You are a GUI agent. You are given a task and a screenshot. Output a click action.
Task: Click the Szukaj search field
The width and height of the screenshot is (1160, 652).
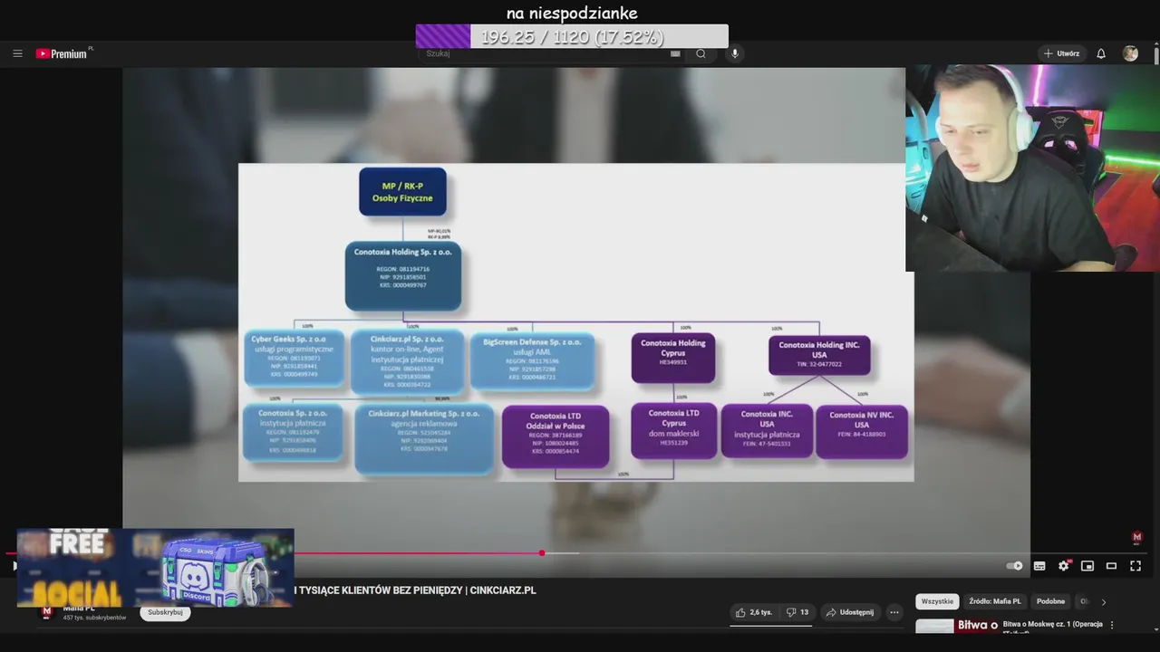pos(544,53)
